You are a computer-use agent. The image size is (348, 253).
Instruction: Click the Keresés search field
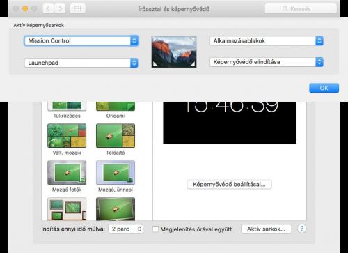coord(301,9)
